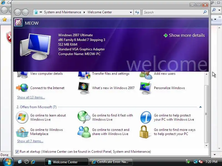Click the MEOW user account cat picture
This screenshot has width=222, height=166.
click(18, 23)
